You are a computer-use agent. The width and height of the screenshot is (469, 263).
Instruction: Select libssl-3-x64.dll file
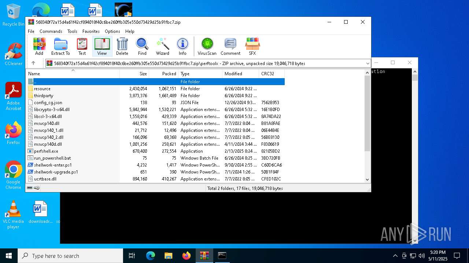156,117
